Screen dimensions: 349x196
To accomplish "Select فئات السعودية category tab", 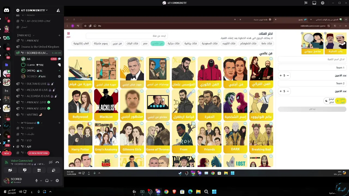I will coord(210,43).
